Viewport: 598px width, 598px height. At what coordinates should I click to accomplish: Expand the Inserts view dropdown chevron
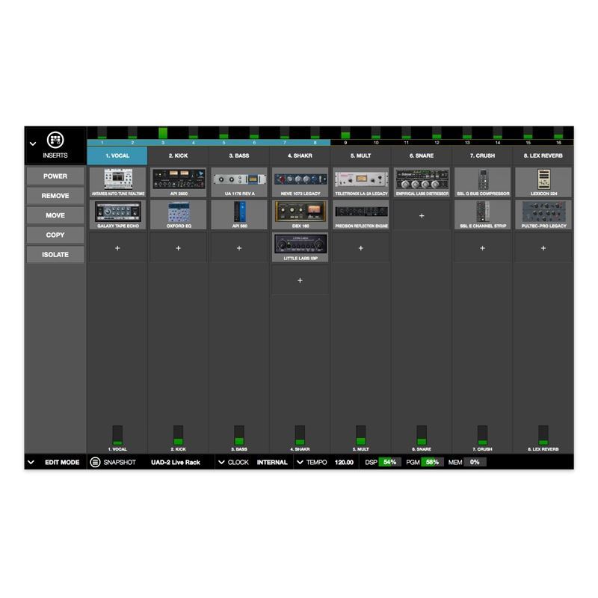click(x=33, y=144)
